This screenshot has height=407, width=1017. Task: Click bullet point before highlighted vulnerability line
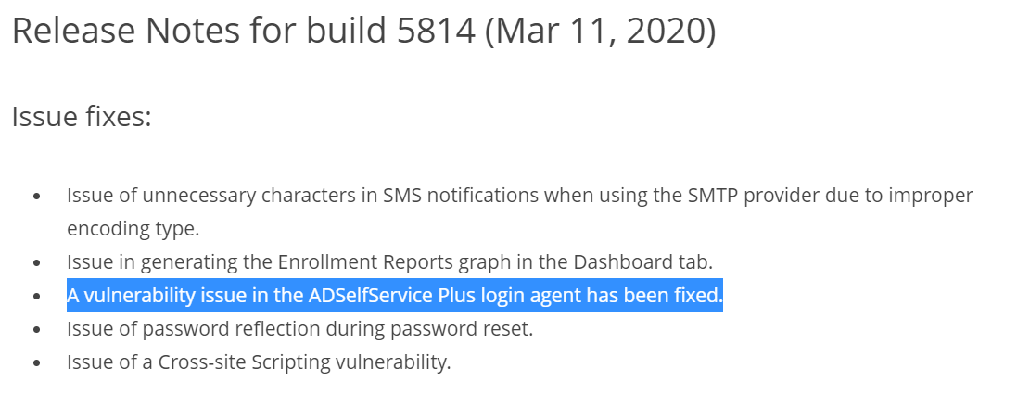pyautogui.click(x=37, y=296)
